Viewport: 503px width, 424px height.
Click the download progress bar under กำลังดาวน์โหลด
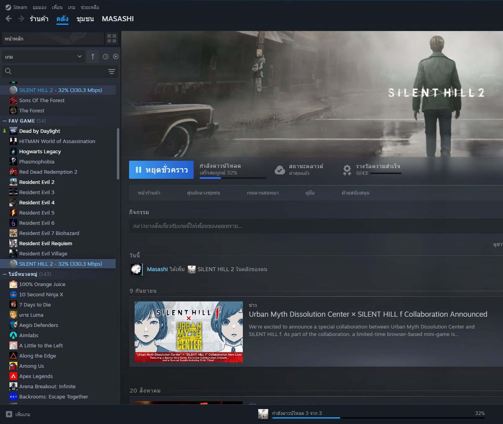tap(233, 178)
